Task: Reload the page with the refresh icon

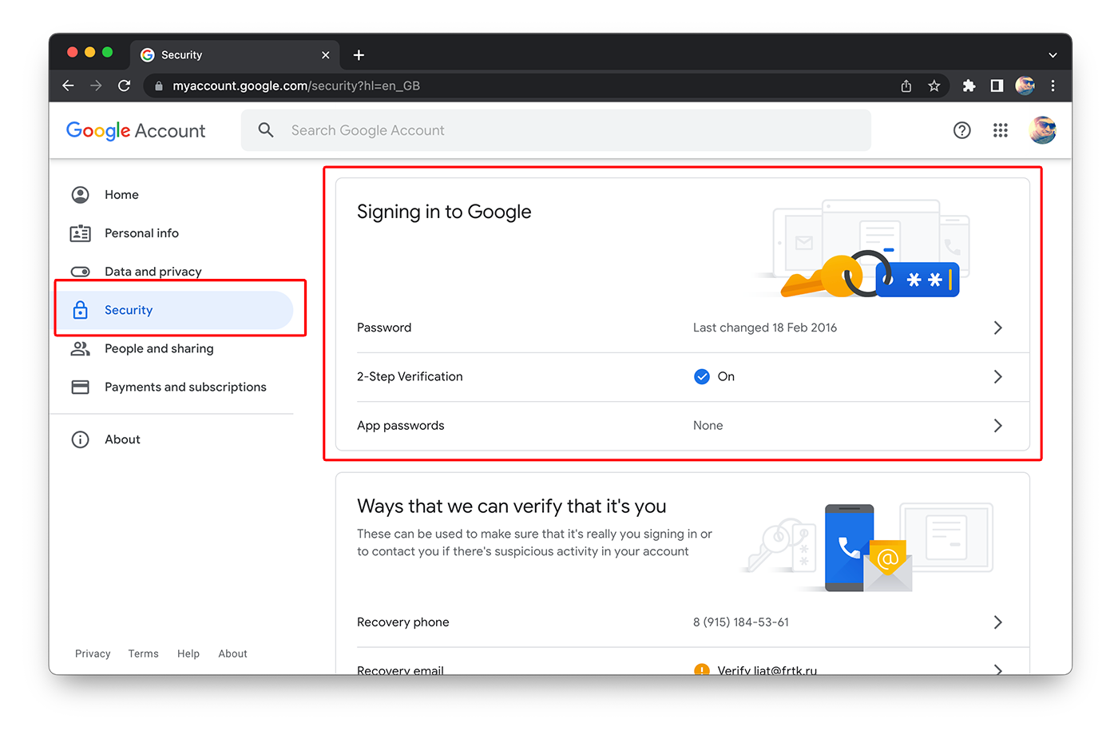Action: pos(124,85)
